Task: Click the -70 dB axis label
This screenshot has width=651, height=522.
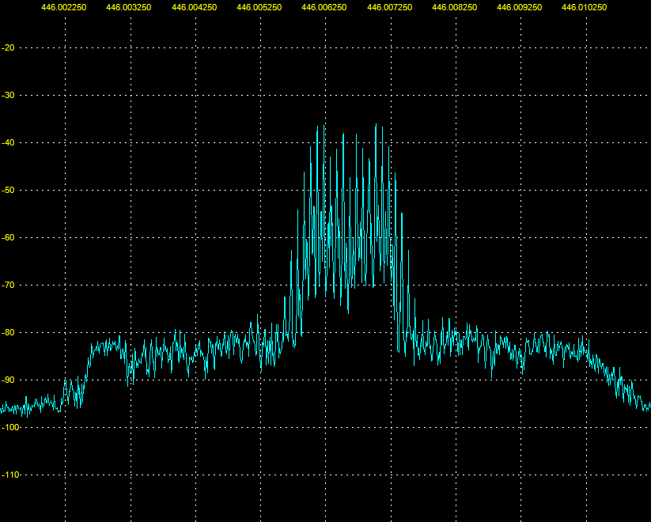Action: click(8, 285)
